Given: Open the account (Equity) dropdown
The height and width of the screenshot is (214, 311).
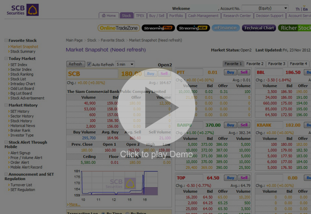Looking at the screenshot, I should [265, 8].
